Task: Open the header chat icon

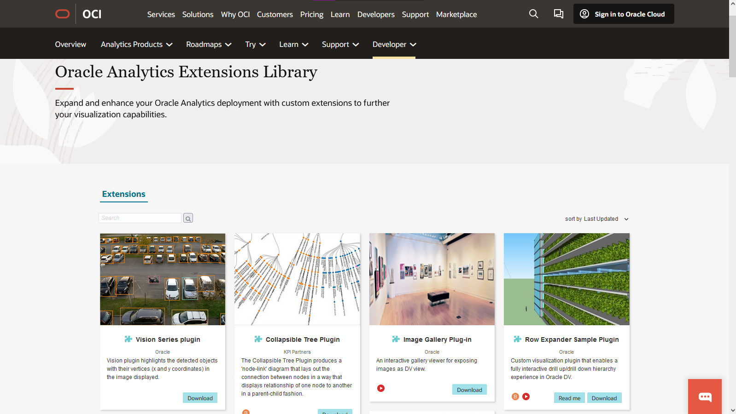Action: 558,14
